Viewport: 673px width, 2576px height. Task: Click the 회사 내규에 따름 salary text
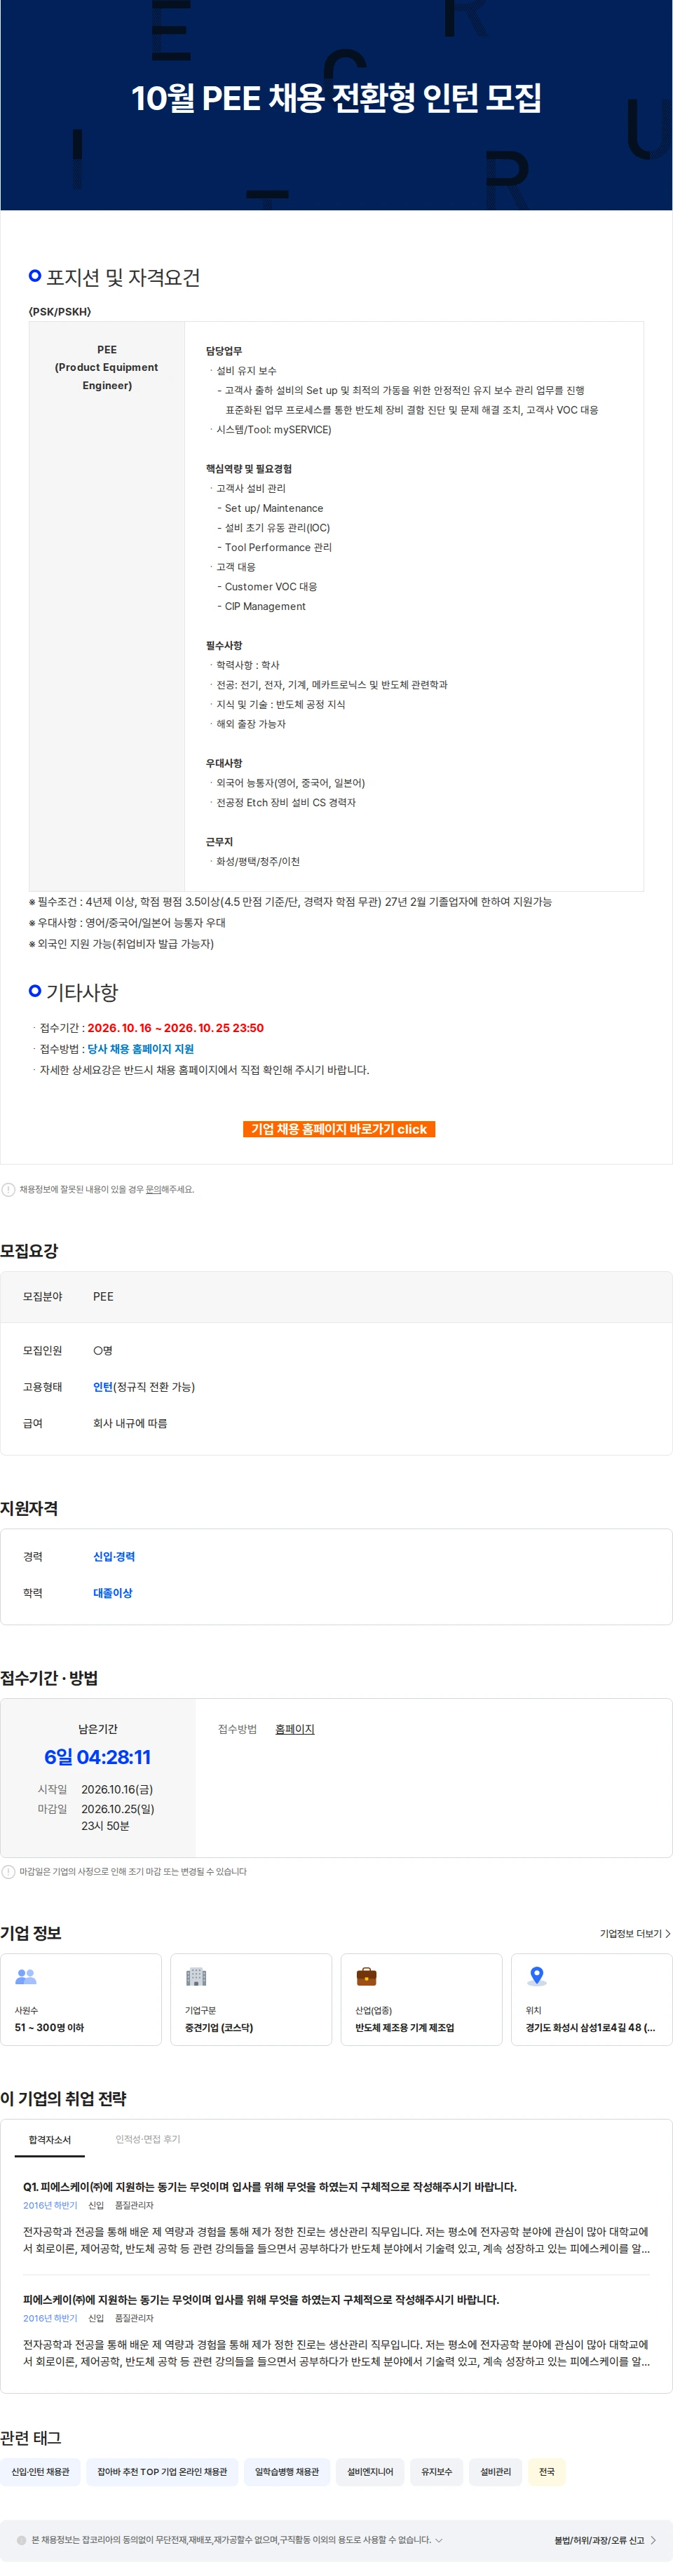pos(130,1423)
